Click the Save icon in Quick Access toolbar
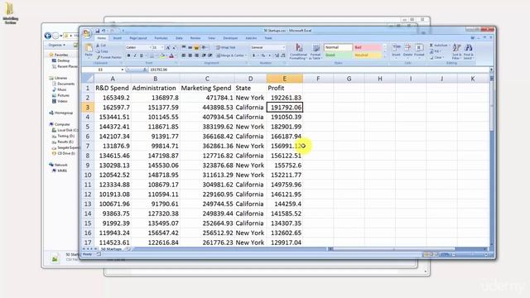The image size is (530, 298). click(98, 31)
